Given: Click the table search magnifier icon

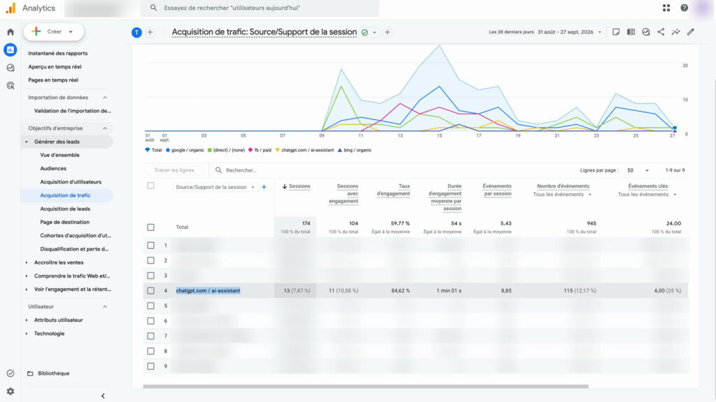Looking at the screenshot, I should [219, 170].
